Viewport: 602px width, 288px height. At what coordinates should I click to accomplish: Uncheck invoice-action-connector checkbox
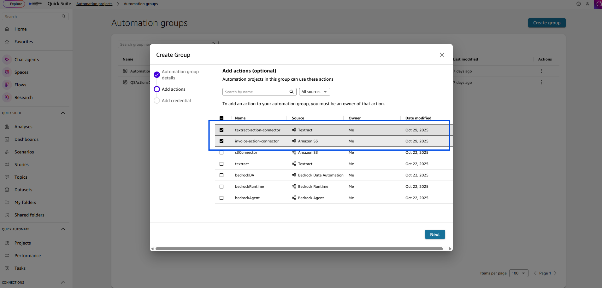click(221, 141)
